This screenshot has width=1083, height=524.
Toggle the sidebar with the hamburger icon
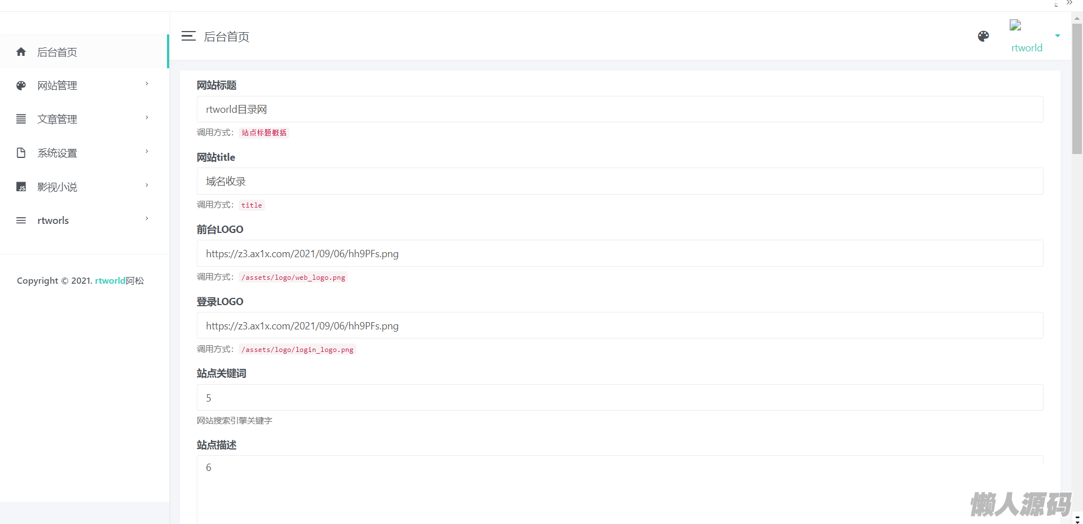[188, 36]
